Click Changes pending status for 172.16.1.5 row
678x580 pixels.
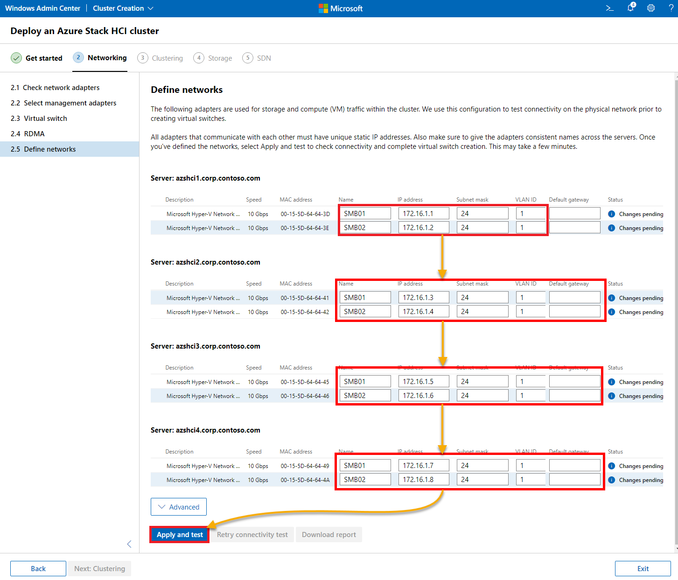(x=641, y=382)
